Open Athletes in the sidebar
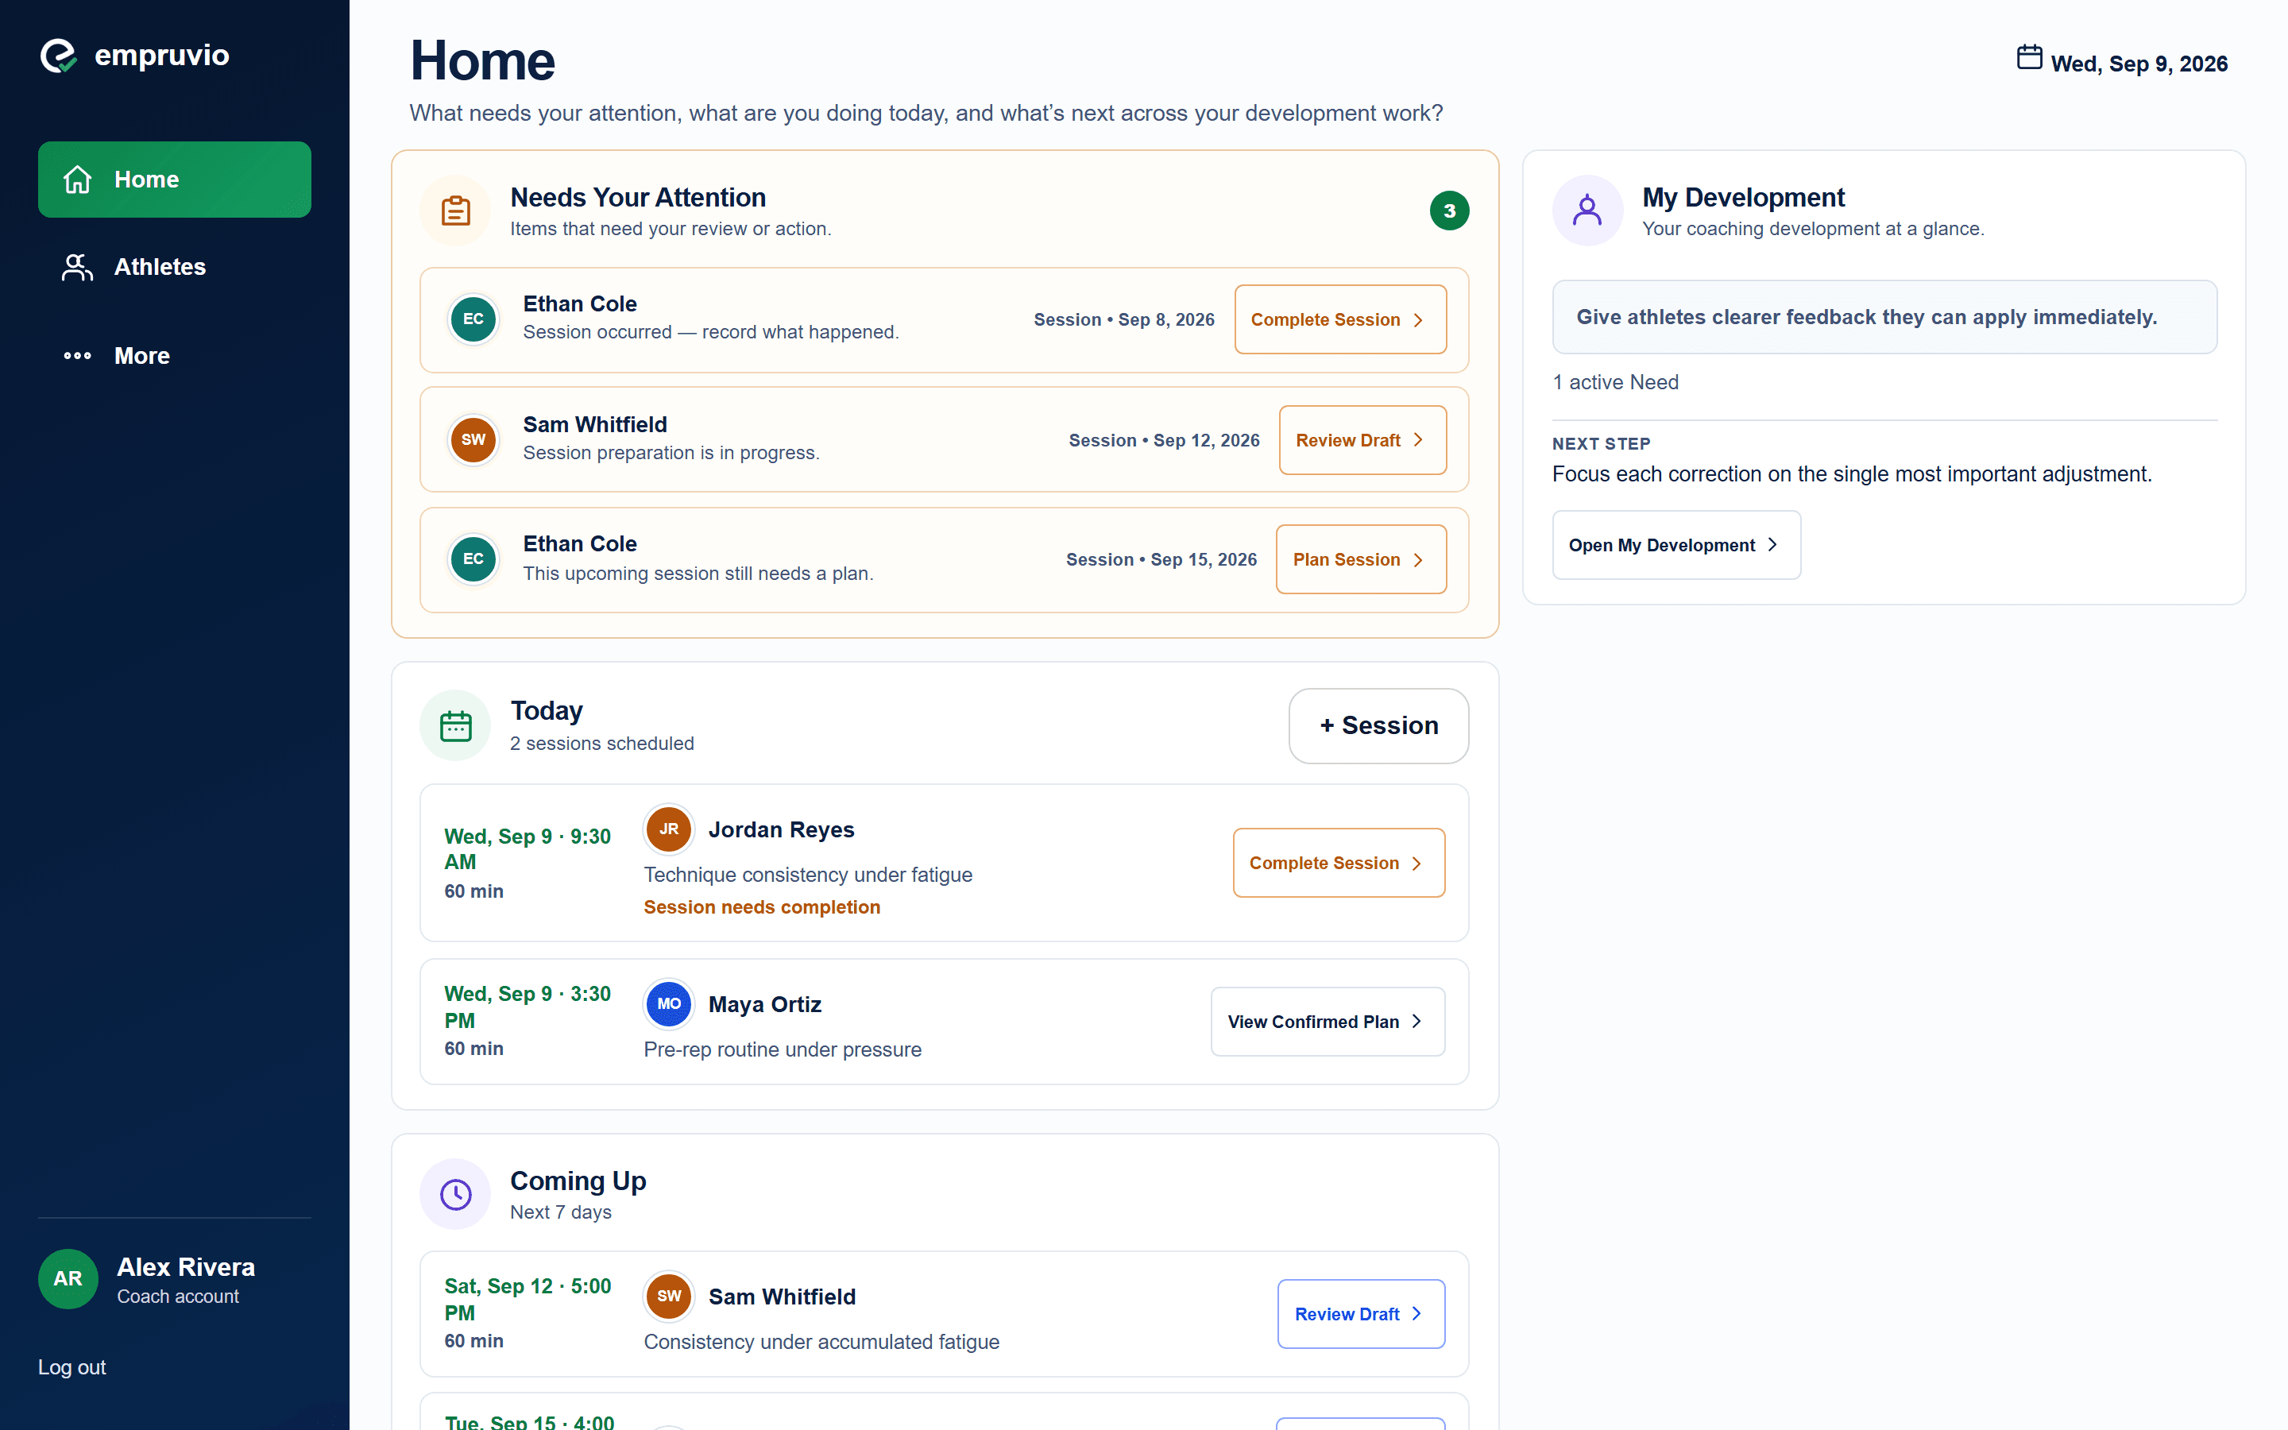This screenshot has height=1430, width=2288. click(x=174, y=267)
